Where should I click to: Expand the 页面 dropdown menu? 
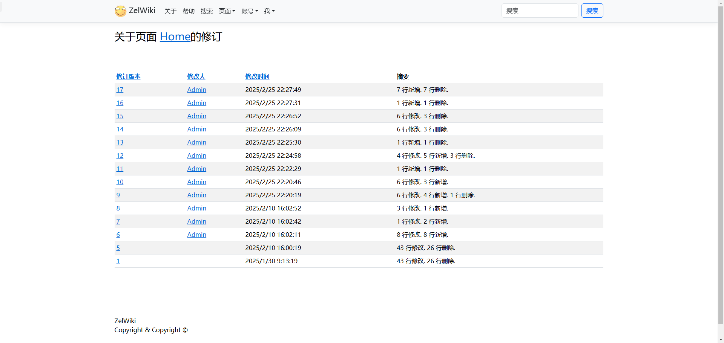tap(227, 11)
